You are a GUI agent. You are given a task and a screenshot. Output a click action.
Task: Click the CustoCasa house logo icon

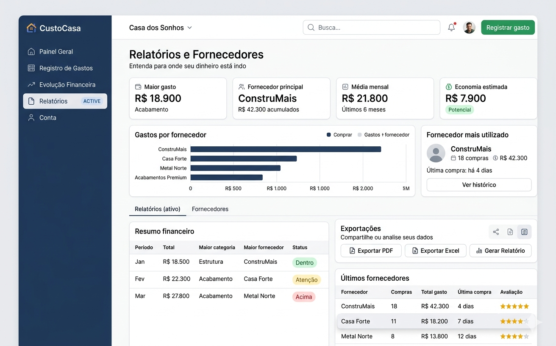pyautogui.click(x=31, y=28)
